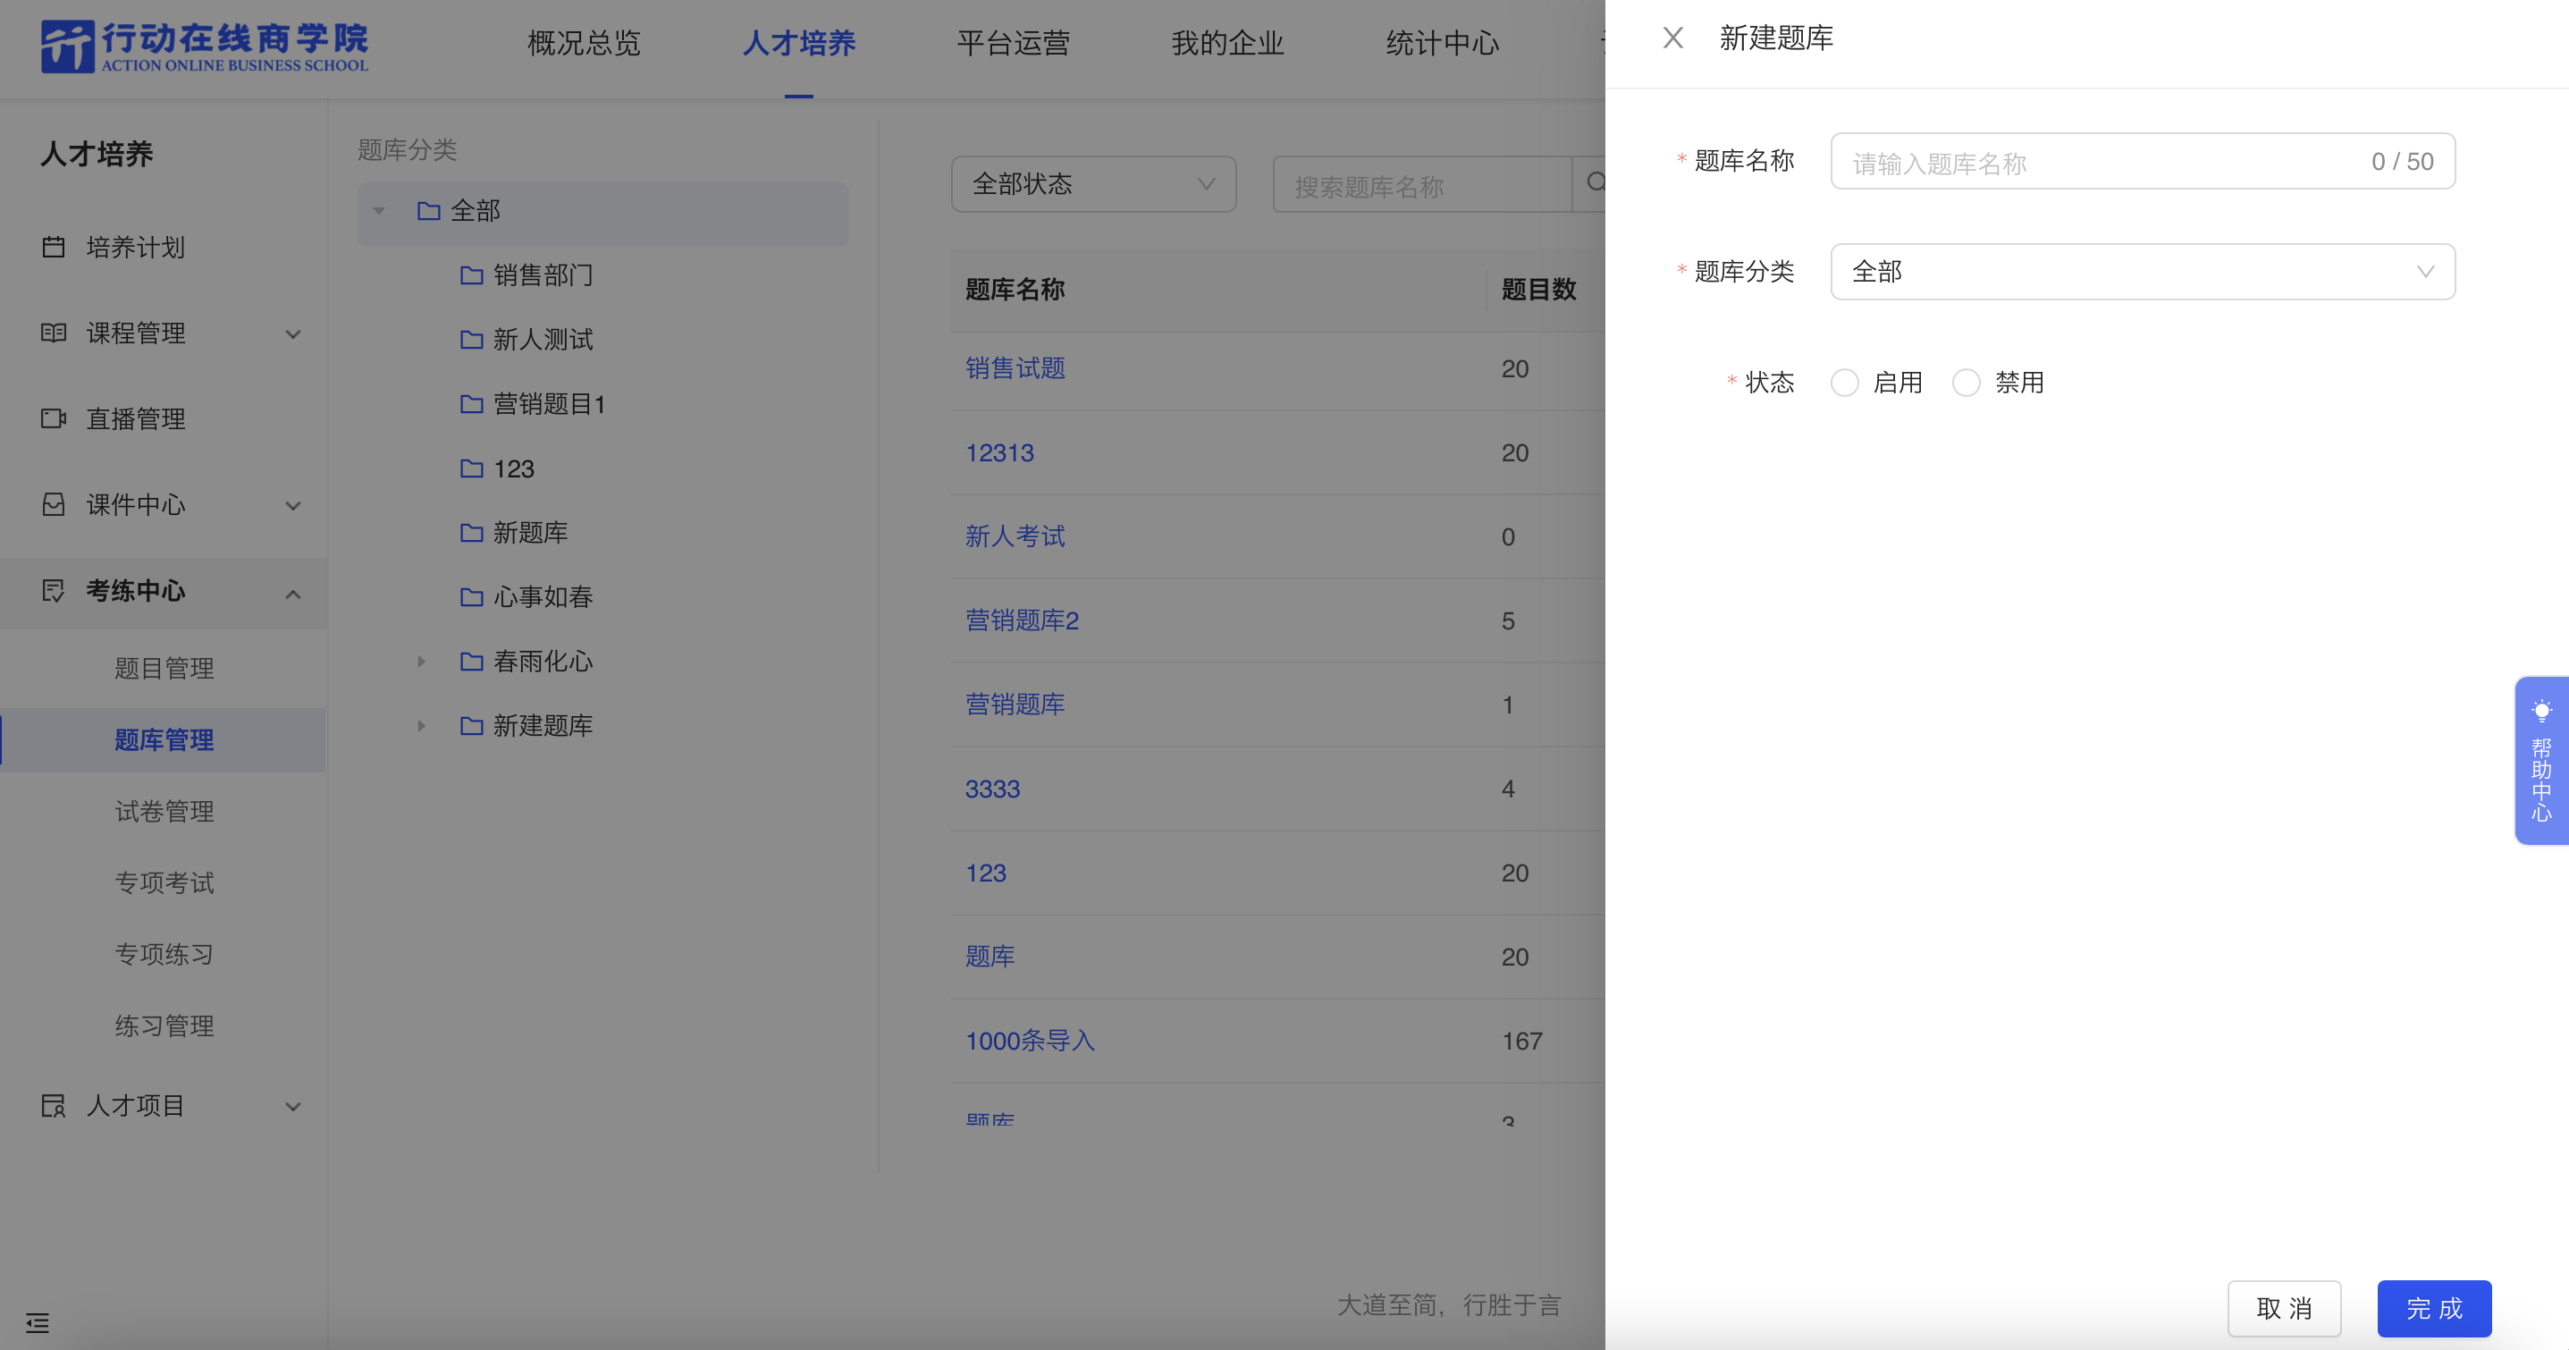The width and height of the screenshot is (2569, 1350).
Task: Go to 题库管理 in sidebar
Action: pos(164,739)
